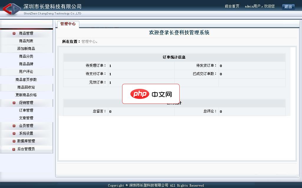The width and height of the screenshot is (302, 188).
Task: Click the company logo icon top-left
Action: pyautogui.click(x=11, y=9)
